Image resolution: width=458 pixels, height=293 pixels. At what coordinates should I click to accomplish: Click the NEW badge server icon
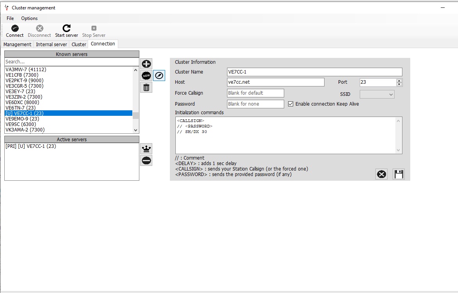click(146, 75)
